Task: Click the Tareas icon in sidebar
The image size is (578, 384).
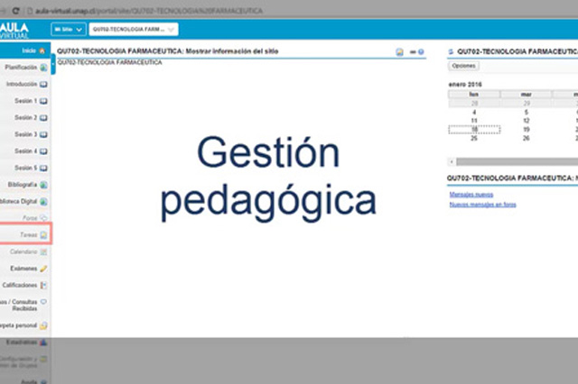Action: 43,235
